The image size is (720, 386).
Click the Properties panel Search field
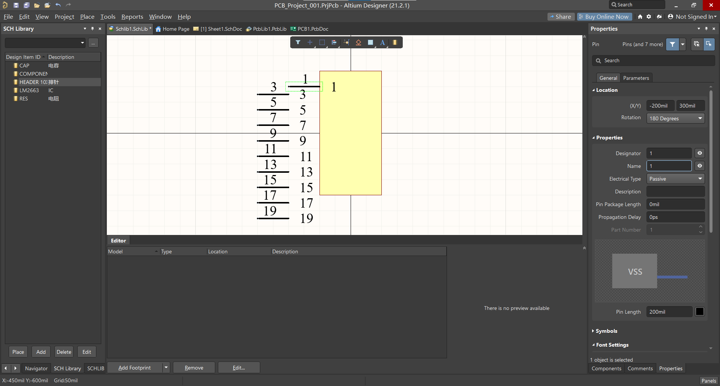[654, 60]
